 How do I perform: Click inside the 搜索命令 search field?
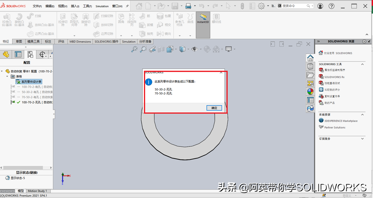(x=294, y=6)
